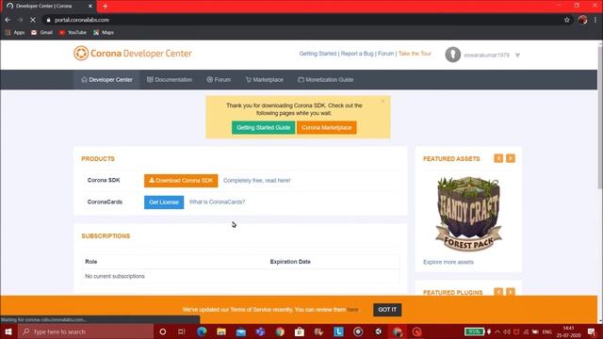Image resolution: width=603 pixels, height=339 pixels.
Task: Open the Documentation nav tab
Action: (170, 79)
